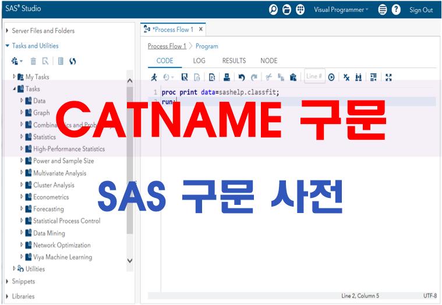This screenshot has width=442, height=305.
Task: Click the Program breadcrumb label
Action: tap(207, 46)
